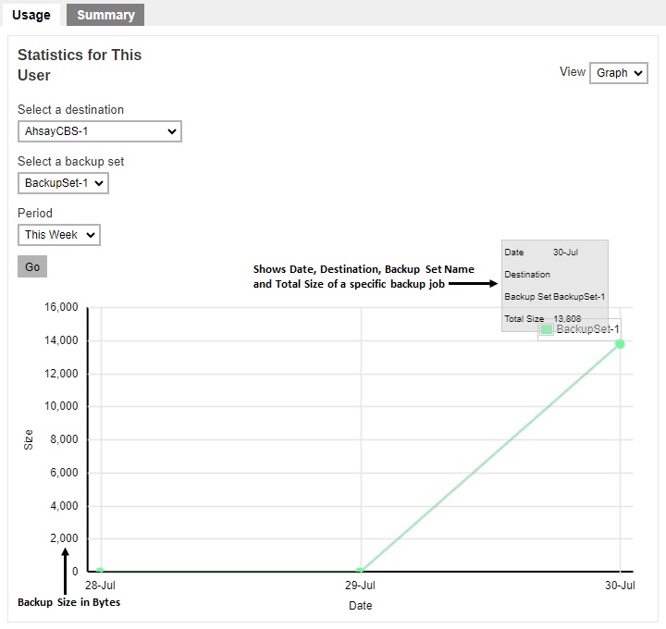This screenshot has width=666, height=629.
Task: Click the 2,000 y-axis value
Action: pyautogui.click(x=64, y=538)
